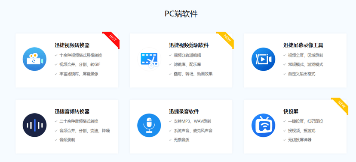This screenshot has width=356, height=162.
Task: Click the text 滤镜库、配乐库
Action: coord(187,64)
